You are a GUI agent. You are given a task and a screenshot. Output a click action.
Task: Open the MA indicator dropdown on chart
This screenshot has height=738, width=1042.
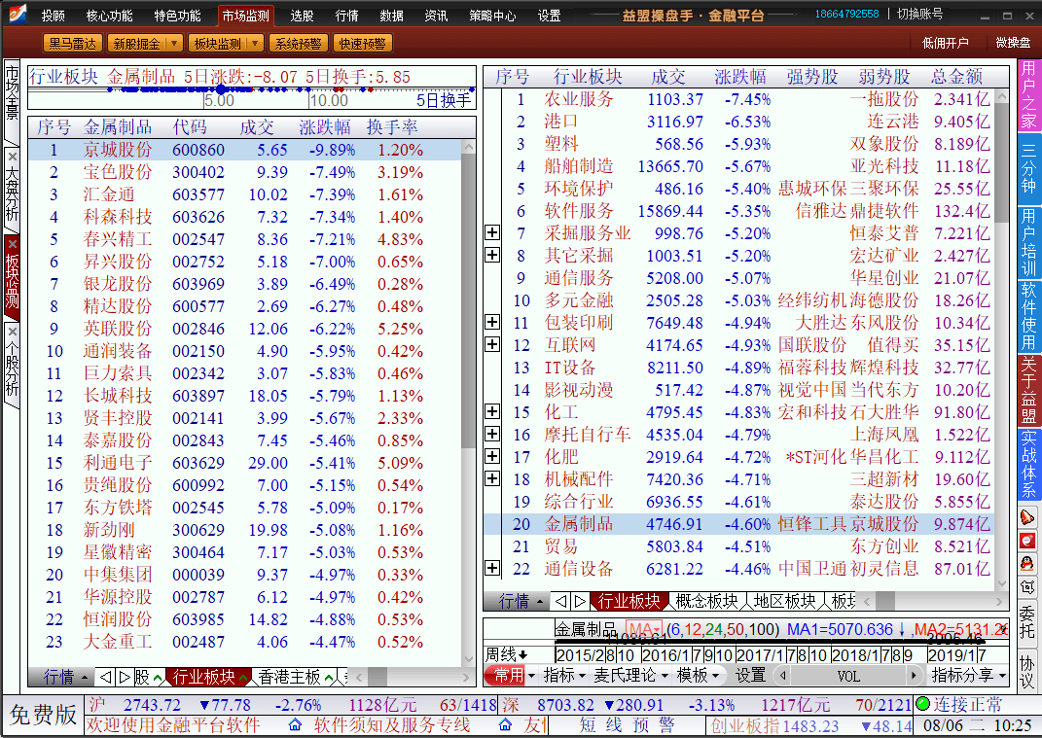click(645, 629)
